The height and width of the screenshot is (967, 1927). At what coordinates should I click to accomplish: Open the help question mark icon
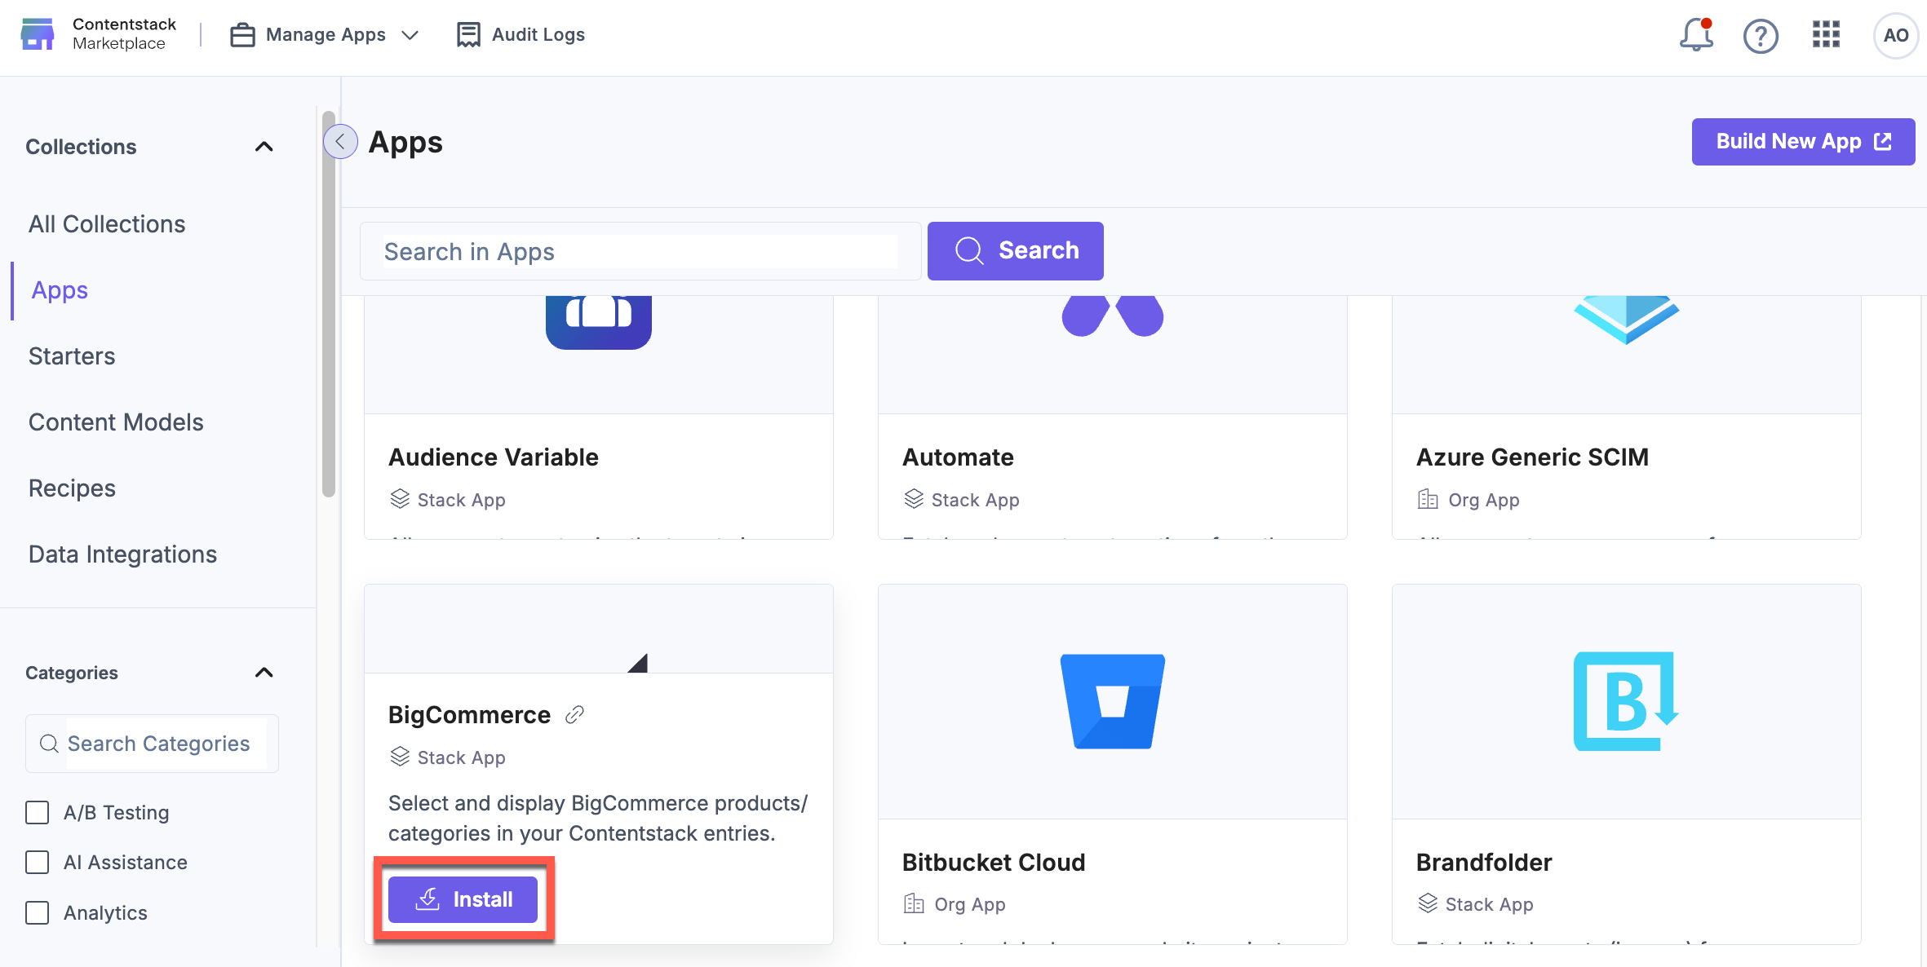(1761, 36)
